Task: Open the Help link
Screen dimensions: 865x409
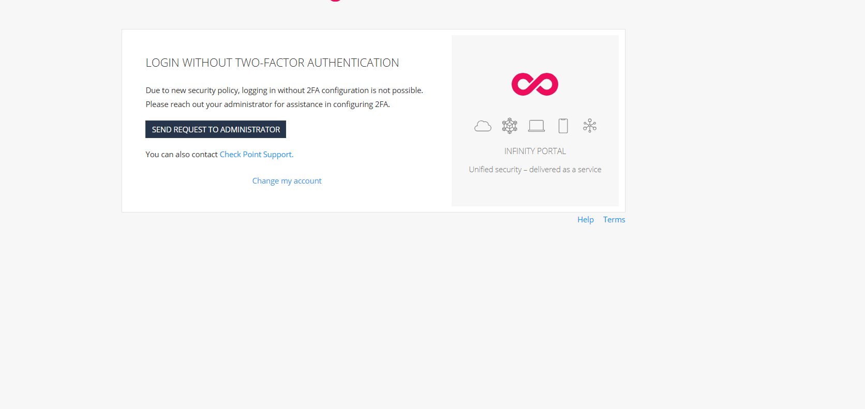Action: coord(585,220)
